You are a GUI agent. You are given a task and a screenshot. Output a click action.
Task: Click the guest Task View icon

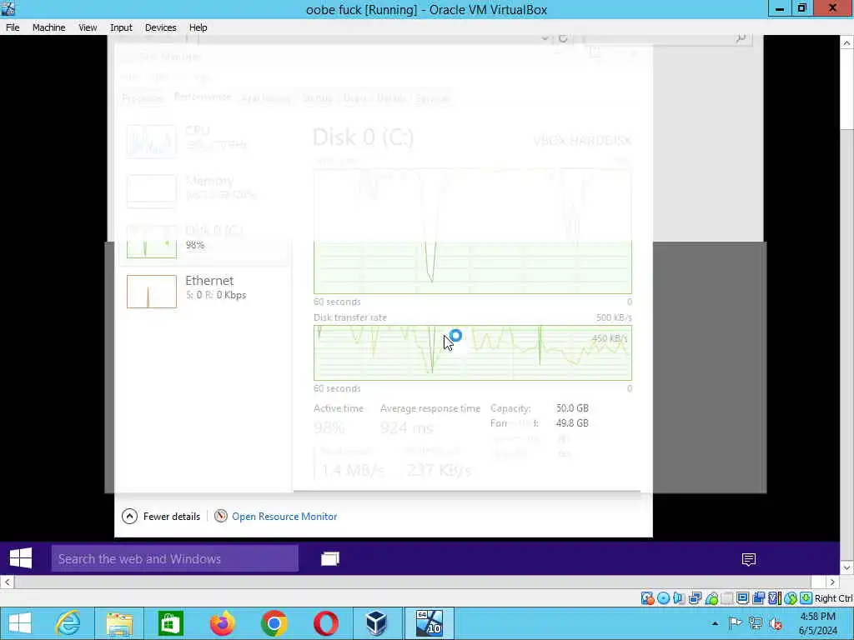click(330, 559)
